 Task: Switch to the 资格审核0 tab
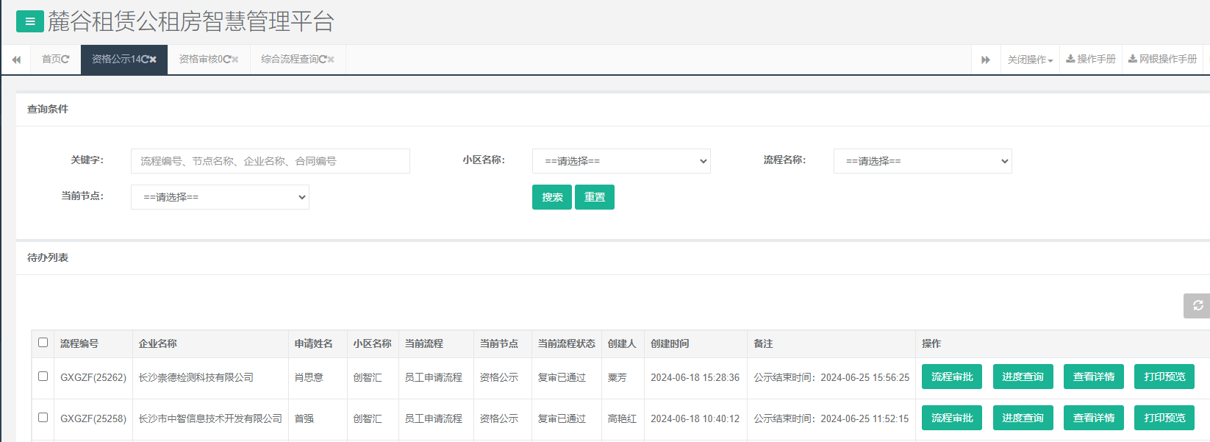(201, 60)
